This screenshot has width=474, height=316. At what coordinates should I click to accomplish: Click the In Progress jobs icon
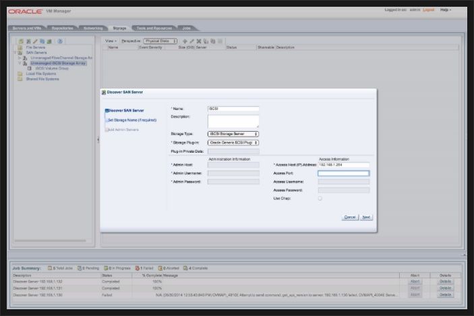106,268
